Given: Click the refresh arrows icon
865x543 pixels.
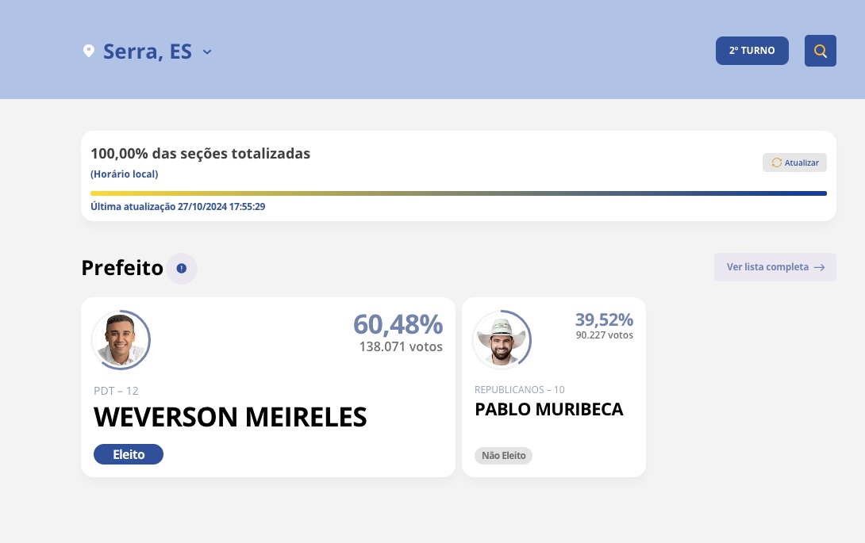Looking at the screenshot, I should tap(777, 163).
